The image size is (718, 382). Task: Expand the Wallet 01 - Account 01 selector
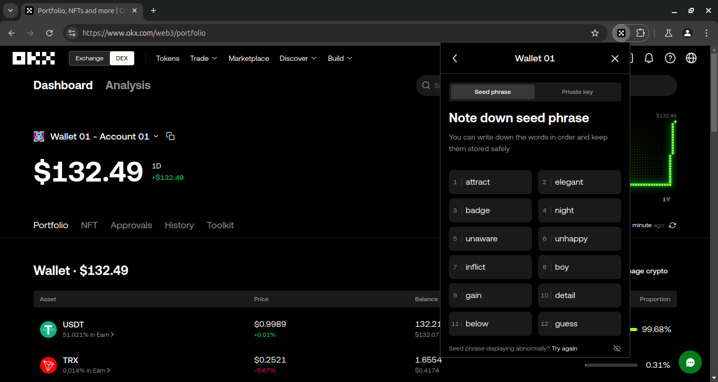104,136
